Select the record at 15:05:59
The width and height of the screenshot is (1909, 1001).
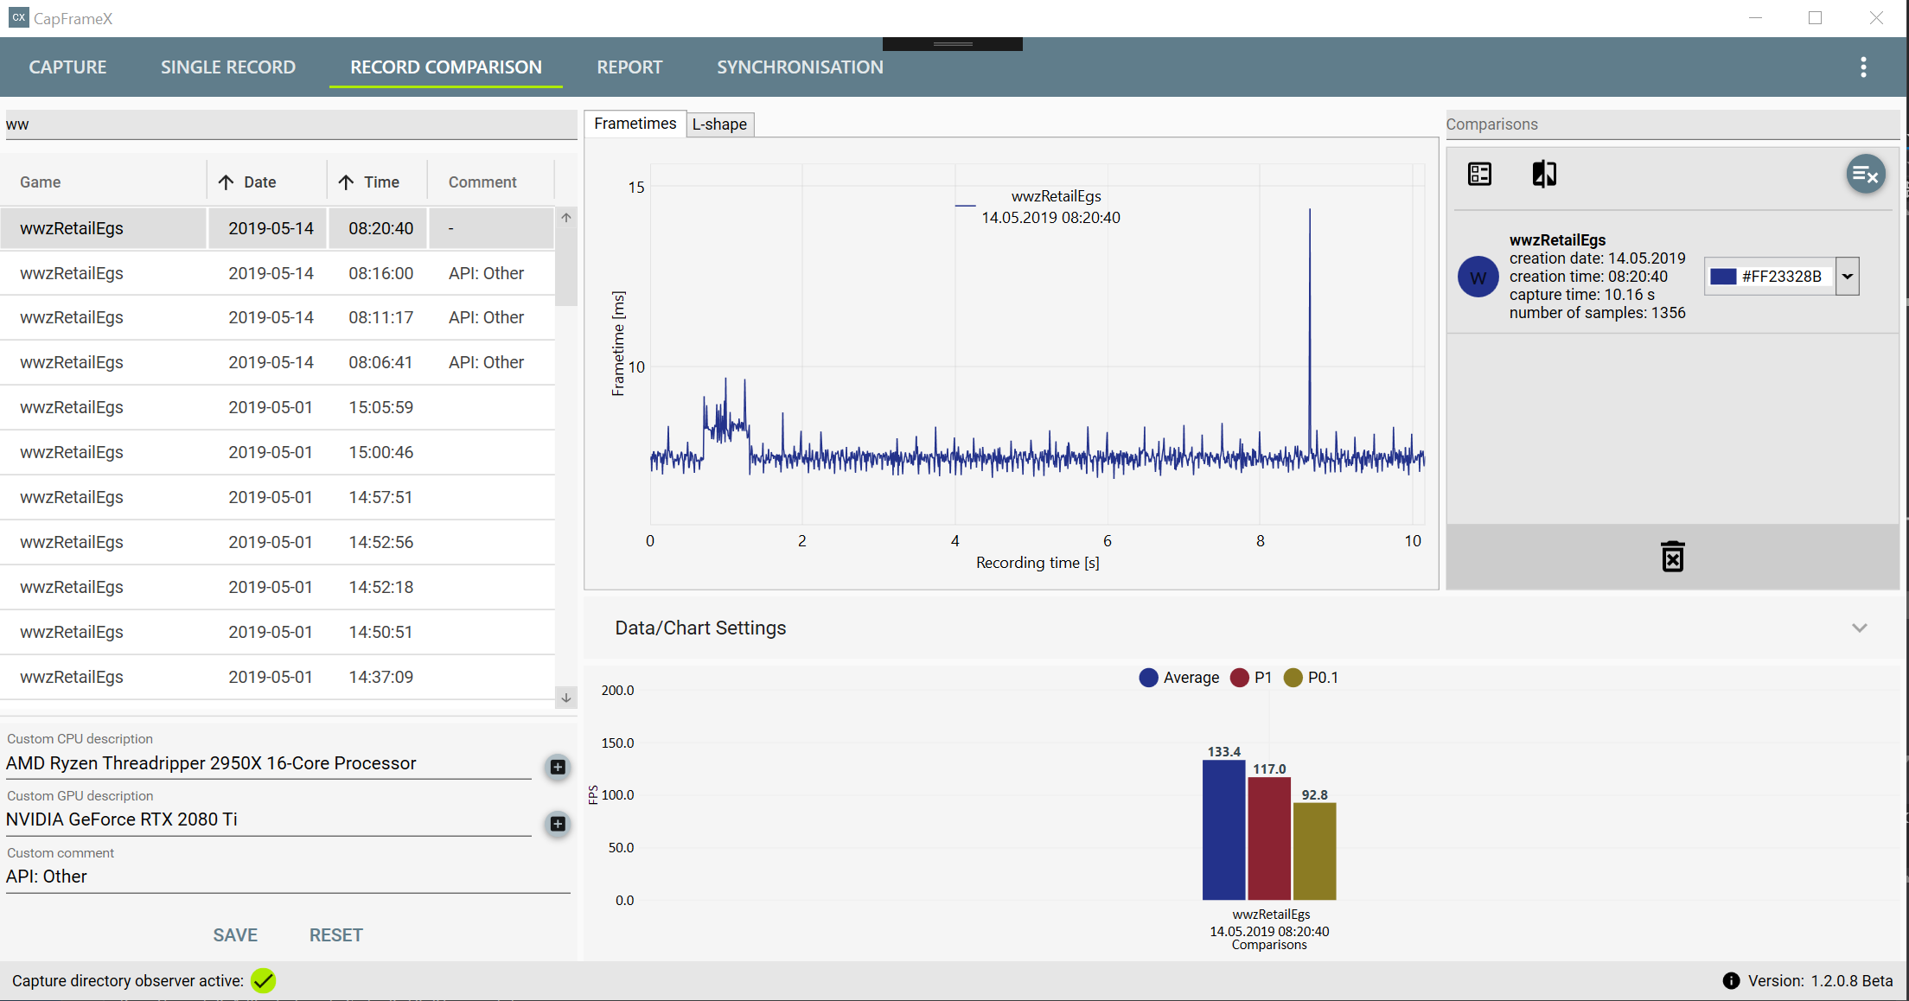click(277, 407)
